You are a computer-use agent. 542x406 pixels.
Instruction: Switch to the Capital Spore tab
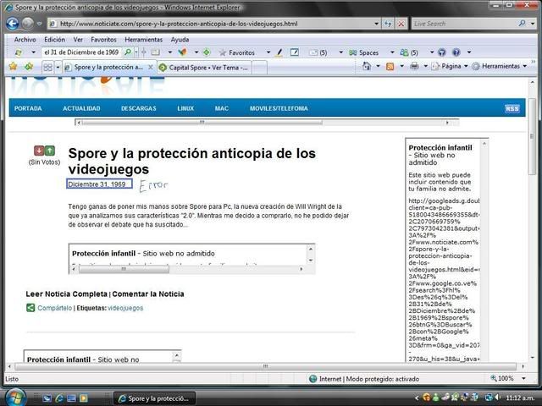pyautogui.click(x=204, y=68)
